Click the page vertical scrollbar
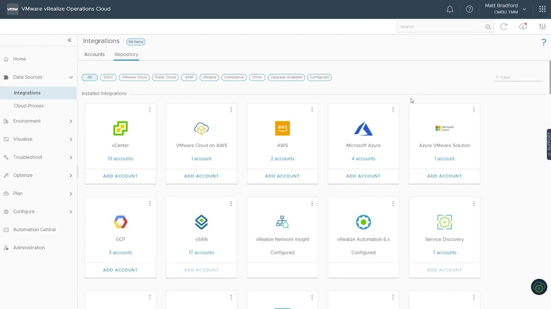The height and width of the screenshot is (309, 551). pyautogui.click(x=550, y=77)
